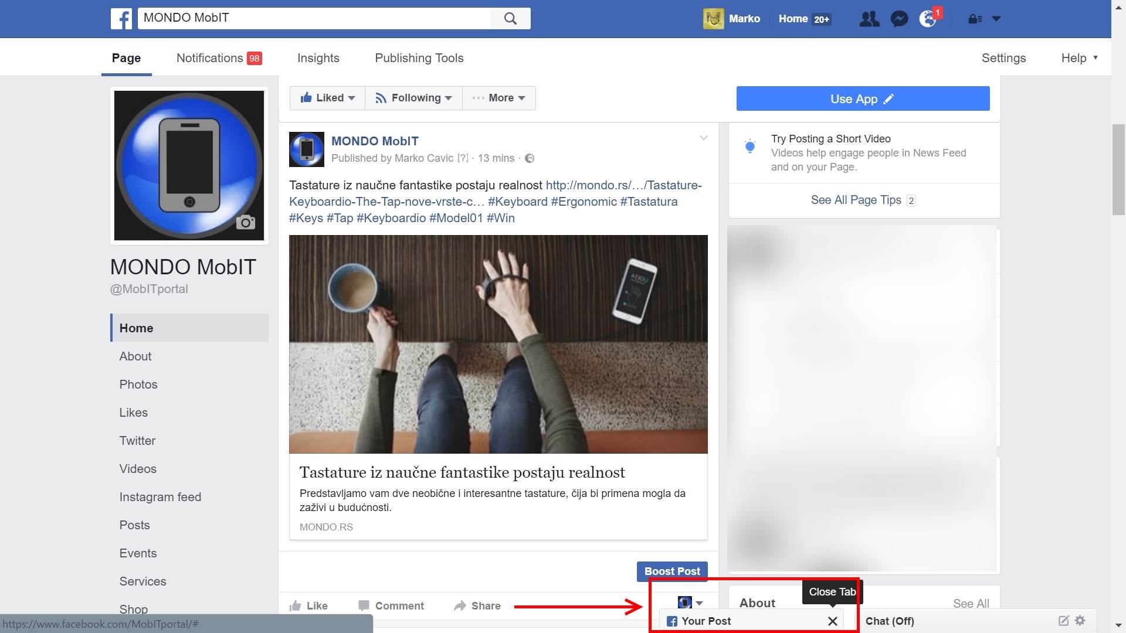The image size is (1126, 633).
Task: Expand the More options dropdown
Action: click(x=498, y=98)
